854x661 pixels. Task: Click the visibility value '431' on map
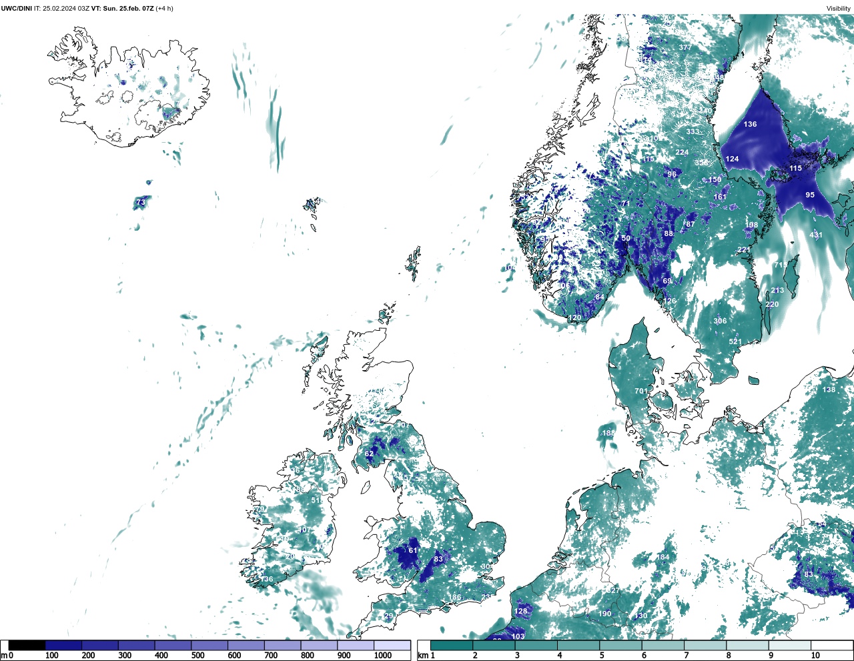[x=816, y=235]
